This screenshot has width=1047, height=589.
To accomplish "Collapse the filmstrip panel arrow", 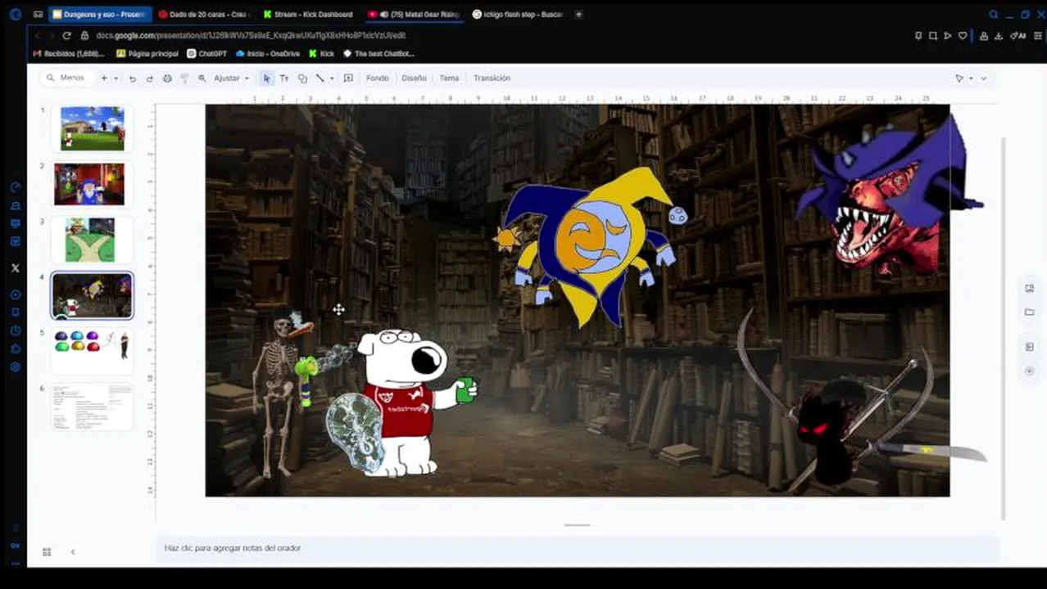I will [73, 552].
